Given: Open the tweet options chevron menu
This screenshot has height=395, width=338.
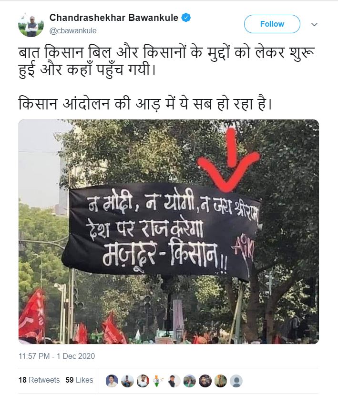Looking at the screenshot, I should tap(314, 24).
